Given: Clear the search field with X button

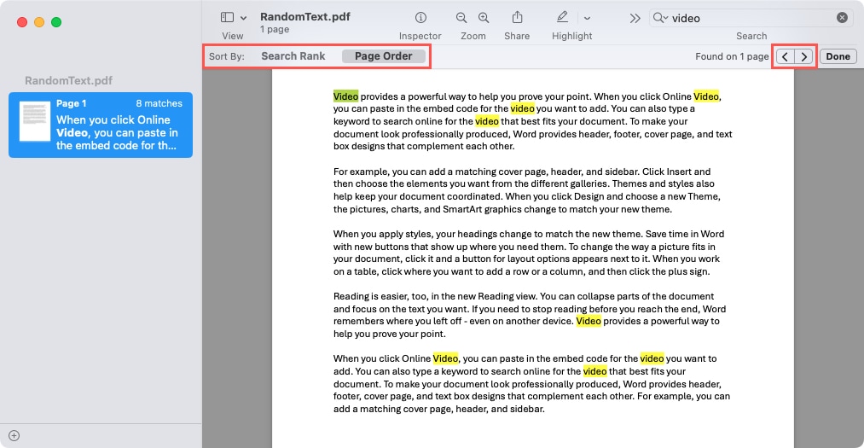Looking at the screenshot, I should tap(842, 18).
